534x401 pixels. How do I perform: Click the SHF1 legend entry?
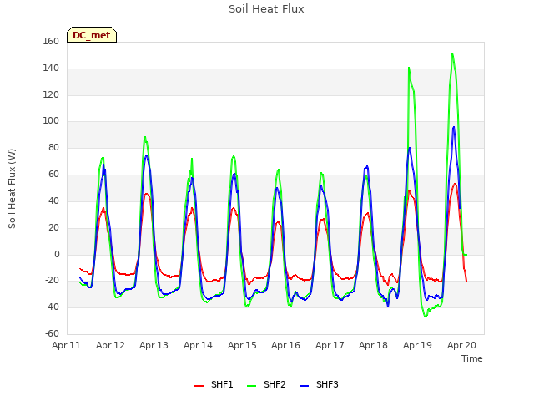(x=214, y=384)
